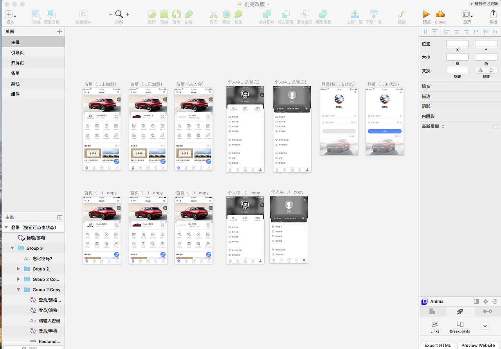Select the Scissors (剪刀) tool
This screenshot has width=501, height=349.
(x=214, y=14)
